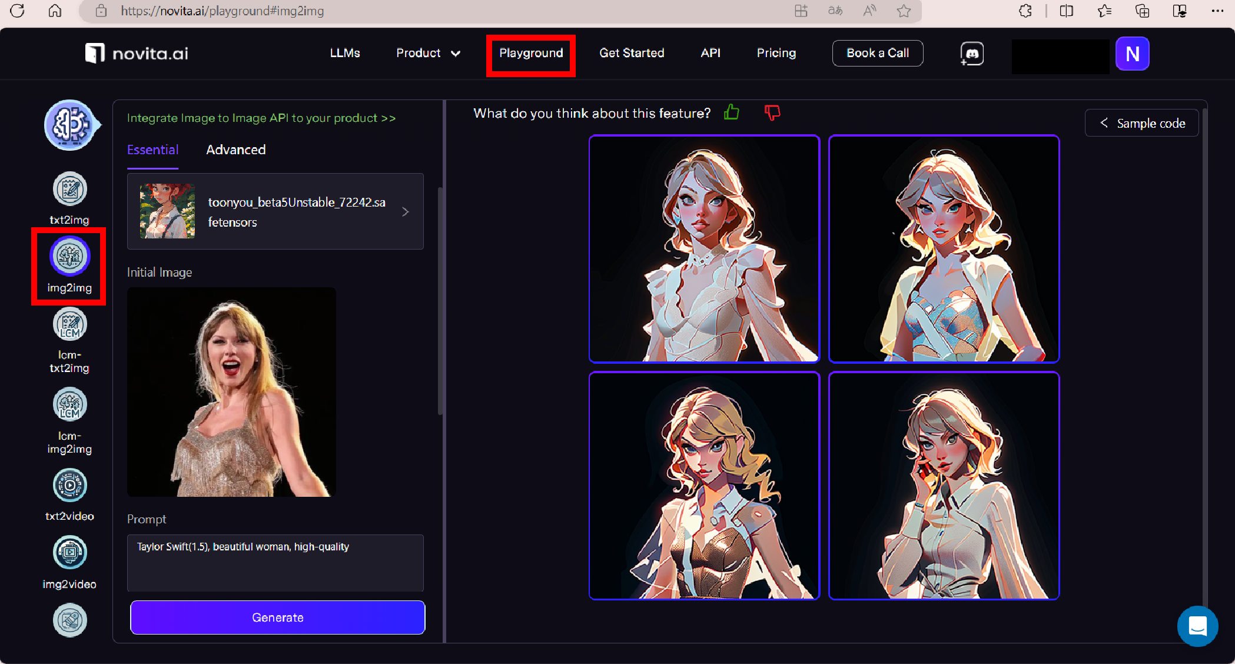
Task: Switch to the Advanced tab
Action: 235,150
